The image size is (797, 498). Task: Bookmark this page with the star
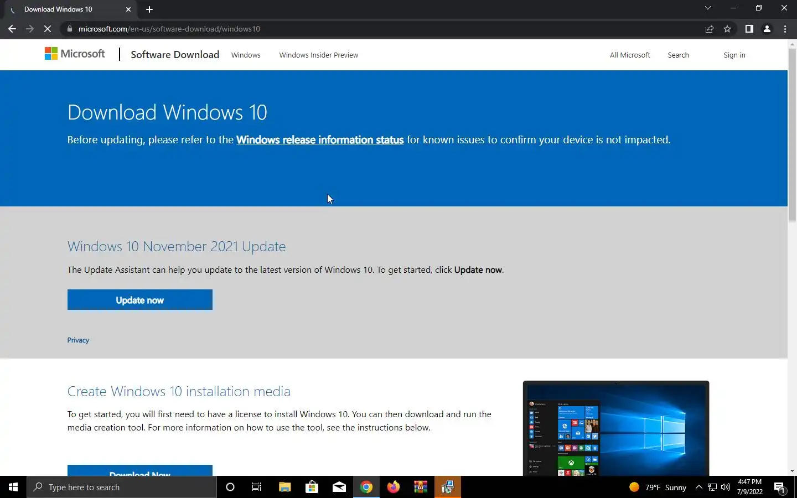pyautogui.click(x=727, y=29)
